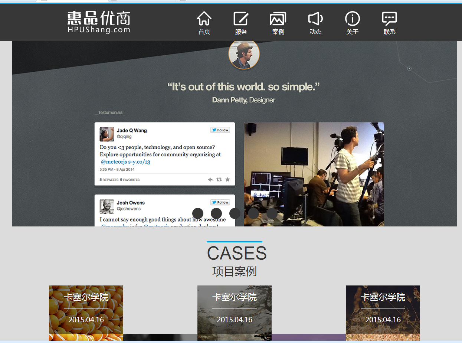Open the 卡塞尔学院 case with dried grass image
The height and width of the screenshot is (343, 462).
(383, 313)
